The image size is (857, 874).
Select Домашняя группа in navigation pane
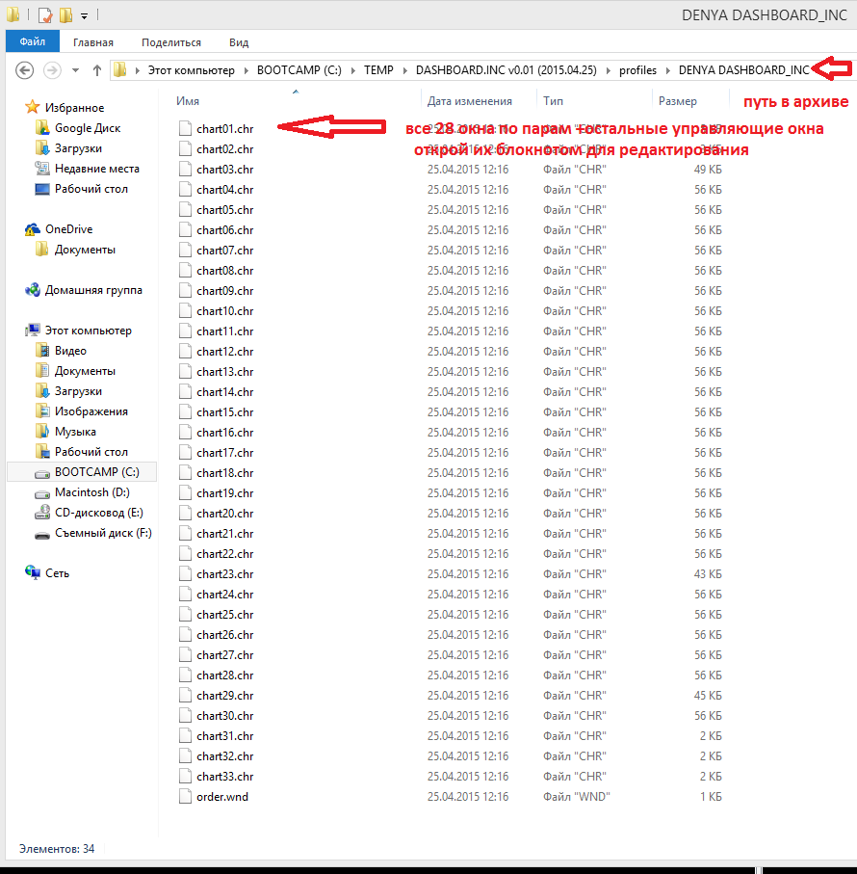pyautogui.click(x=93, y=290)
